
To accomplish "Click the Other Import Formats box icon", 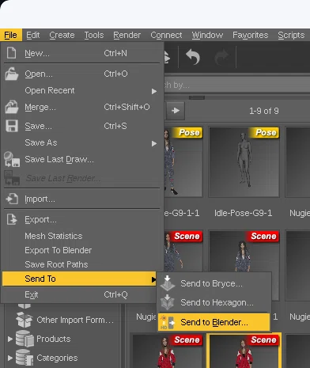I will [x=24, y=320].
